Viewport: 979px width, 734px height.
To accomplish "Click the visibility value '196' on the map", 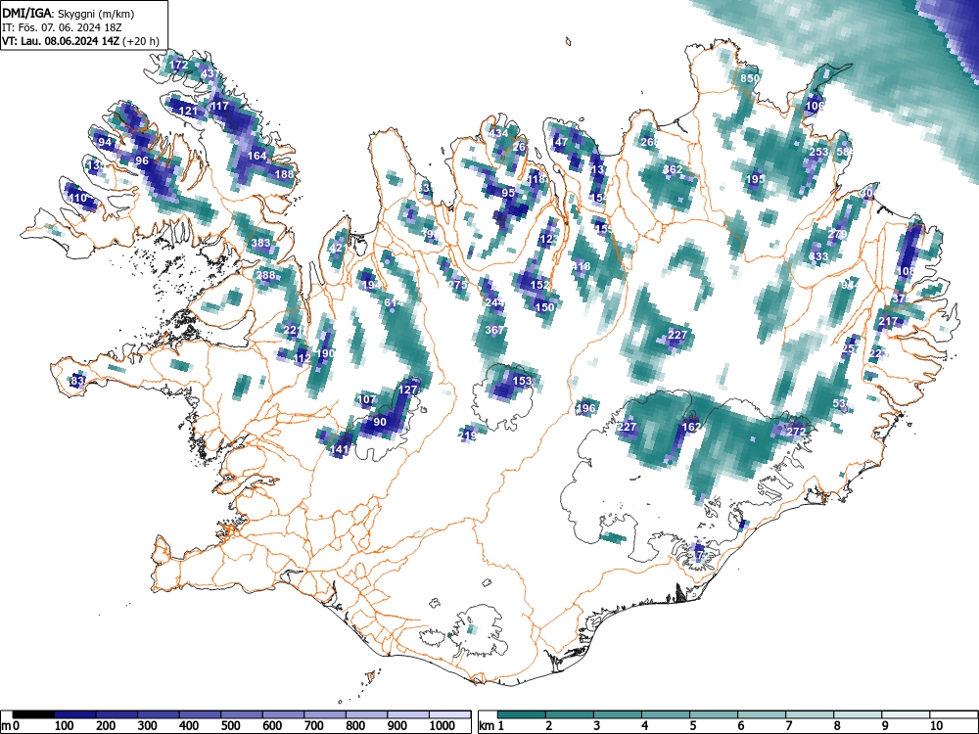I will coord(585,409).
